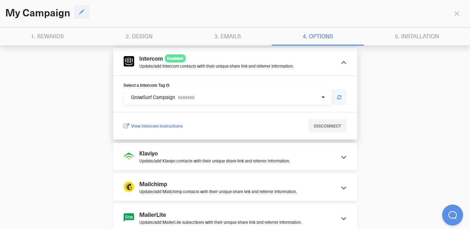
Task: Open the chat support bubble
Action: [452, 215]
